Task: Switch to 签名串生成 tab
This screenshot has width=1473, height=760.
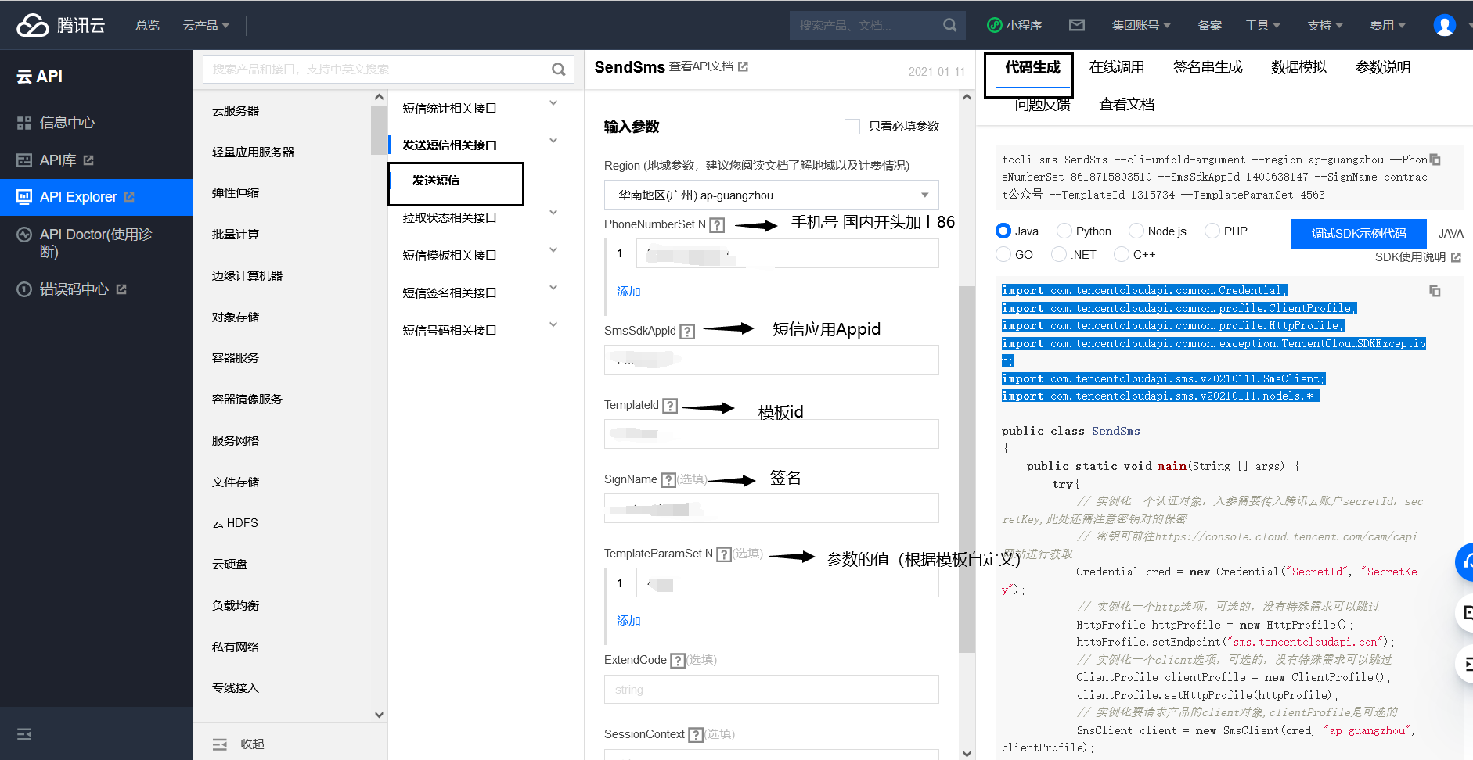Action: coord(1208,67)
